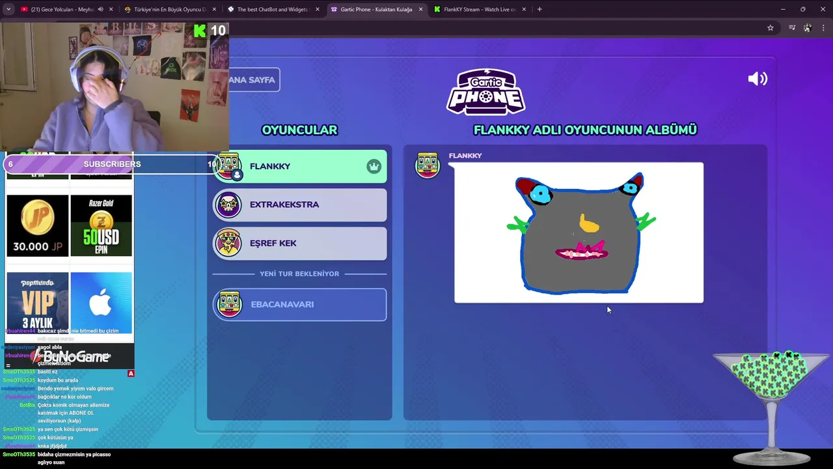Open the browser profile avatar
The image size is (833, 469).
[x=808, y=28]
